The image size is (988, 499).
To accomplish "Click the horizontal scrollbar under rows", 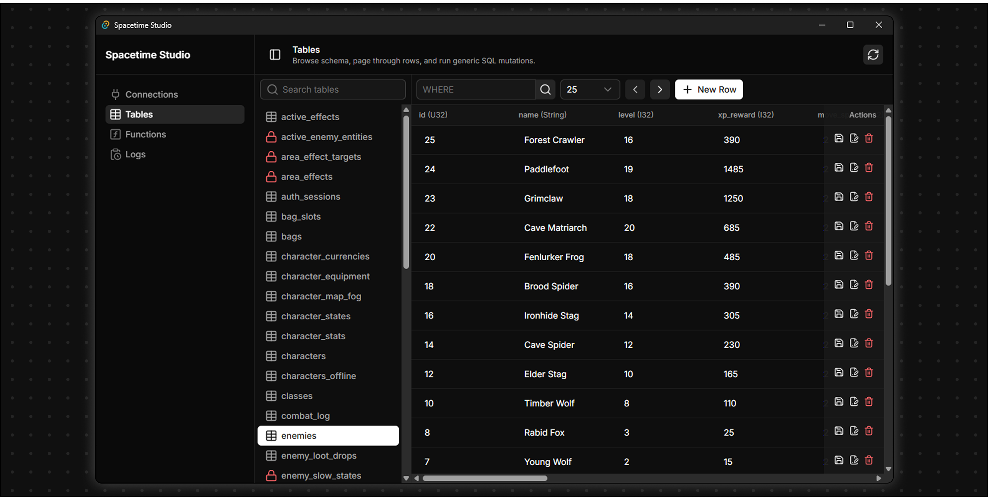I will pos(485,478).
